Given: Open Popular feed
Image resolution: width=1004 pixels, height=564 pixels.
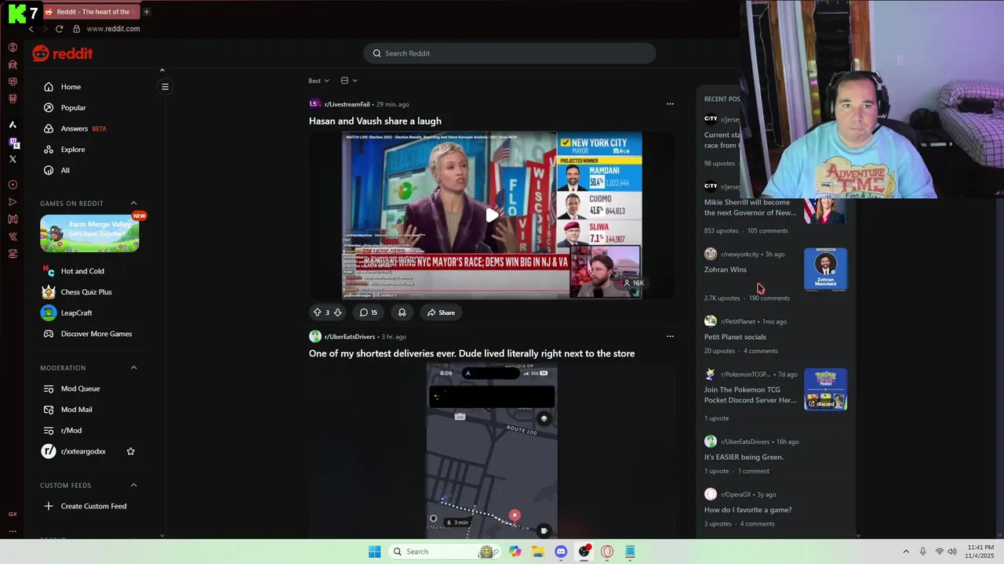Looking at the screenshot, I should (x=73, y=108).
